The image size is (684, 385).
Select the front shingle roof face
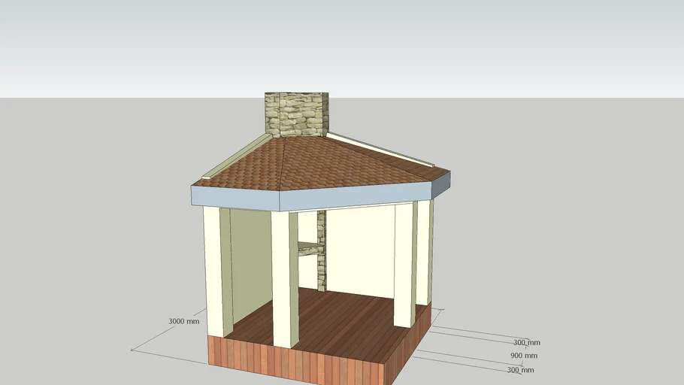click(244, 168)
